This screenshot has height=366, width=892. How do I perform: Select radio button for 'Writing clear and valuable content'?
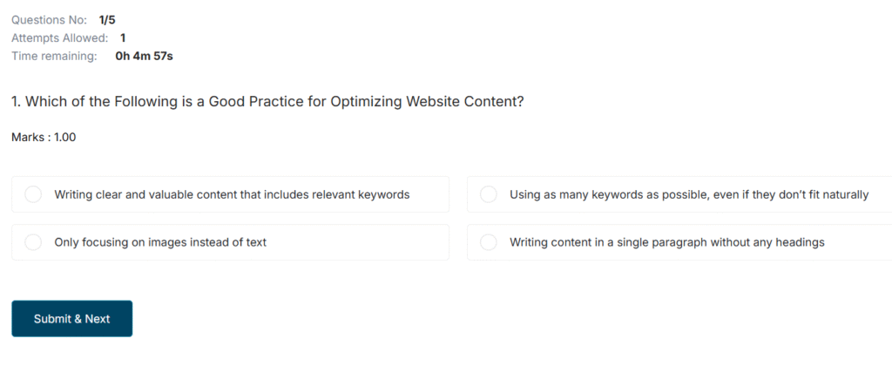(33, 194)
